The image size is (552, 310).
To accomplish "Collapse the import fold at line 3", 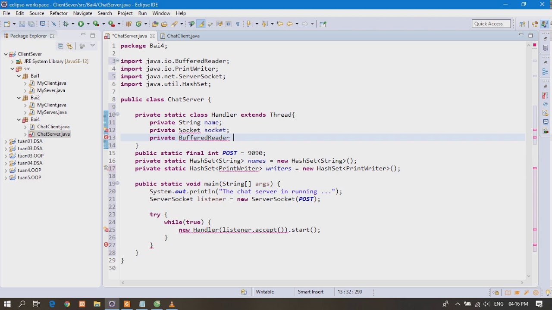I will [117, 61].
